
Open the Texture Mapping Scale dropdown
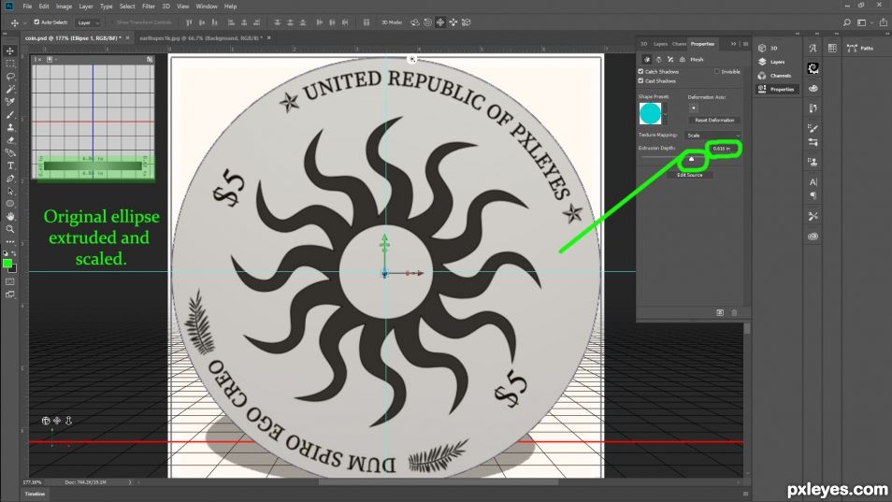point(712,136)
